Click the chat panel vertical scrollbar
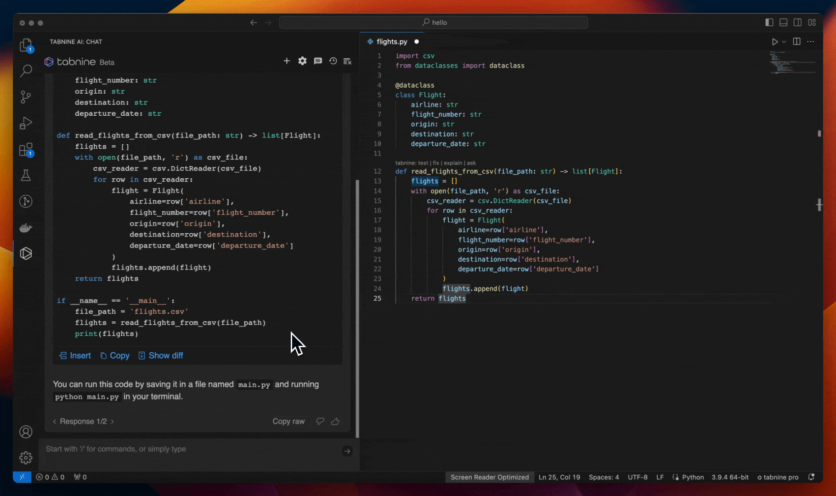The width and height of the screenshot is (836, 496). pos(357,308)
